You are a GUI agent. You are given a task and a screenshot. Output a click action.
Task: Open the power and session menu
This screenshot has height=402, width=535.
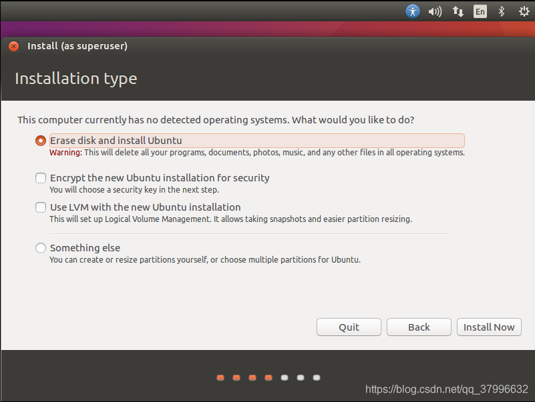coord(524,11)
